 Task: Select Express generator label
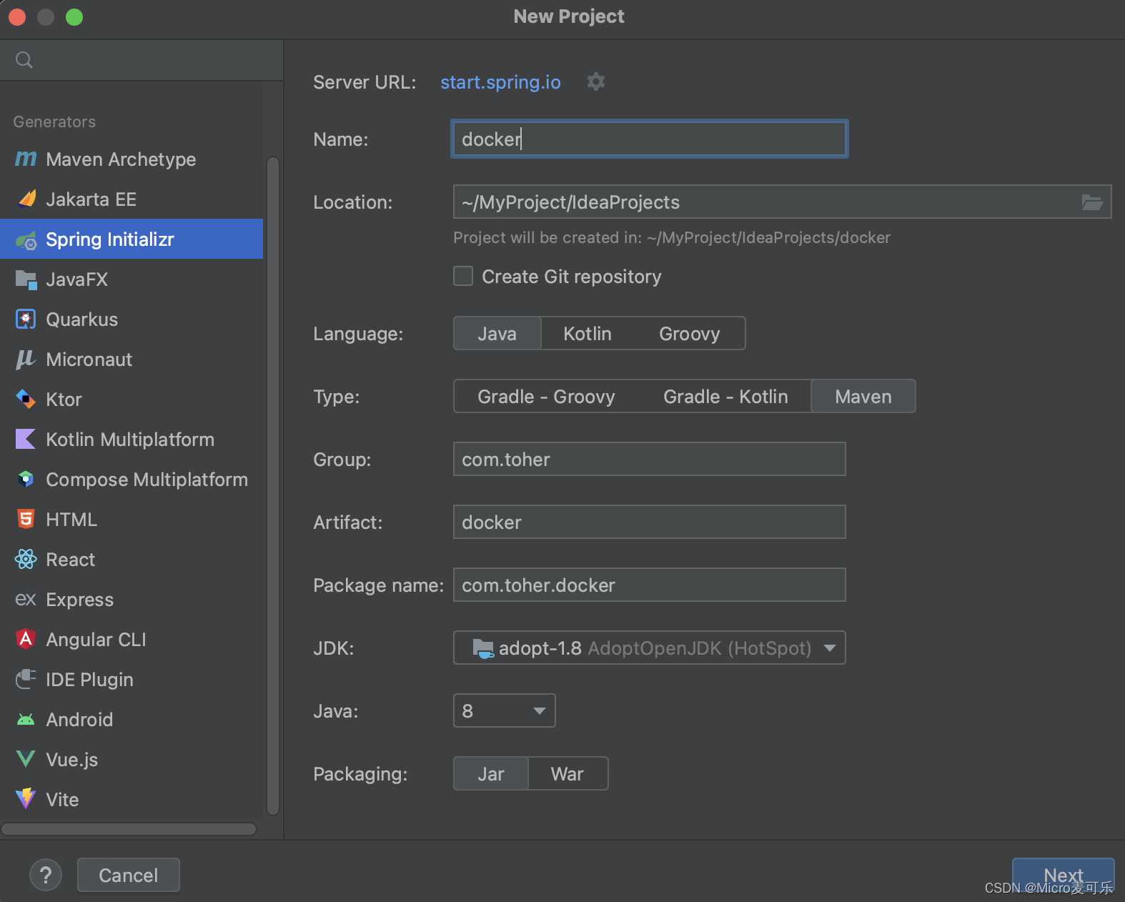coord(80,600)
